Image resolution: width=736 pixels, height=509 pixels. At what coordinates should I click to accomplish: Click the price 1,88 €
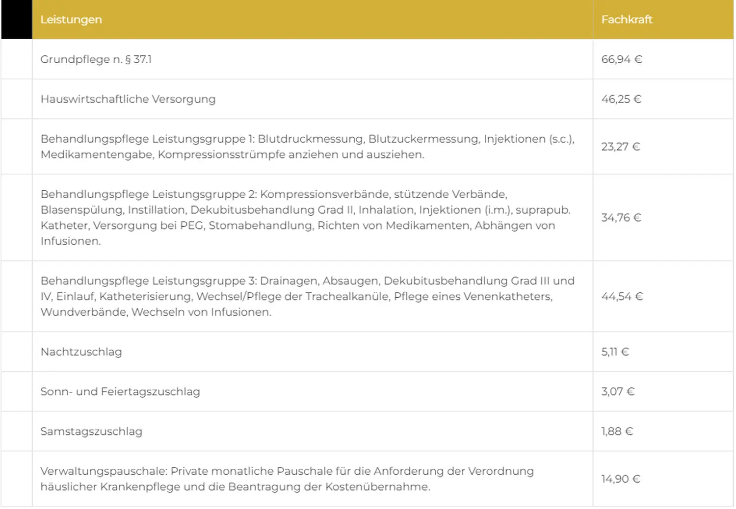coord(617,431)
